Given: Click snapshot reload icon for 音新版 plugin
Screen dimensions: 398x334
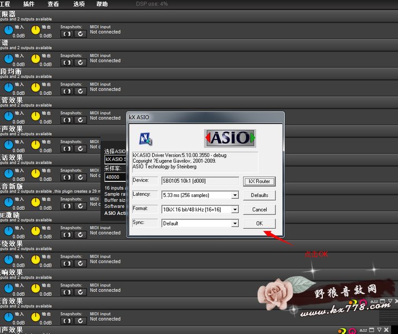Looking at the screenshot, I should (81, 206).
